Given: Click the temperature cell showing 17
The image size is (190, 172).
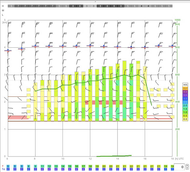Looking at the screenshot, I should point(83,166).
